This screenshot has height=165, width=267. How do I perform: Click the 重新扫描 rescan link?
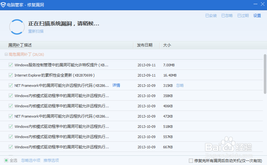point(36,31)
